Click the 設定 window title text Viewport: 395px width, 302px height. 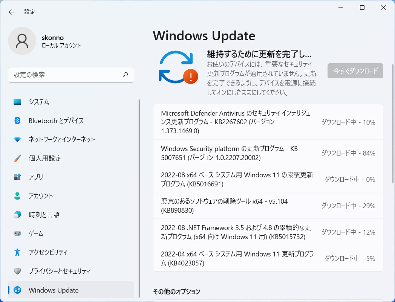30,12
